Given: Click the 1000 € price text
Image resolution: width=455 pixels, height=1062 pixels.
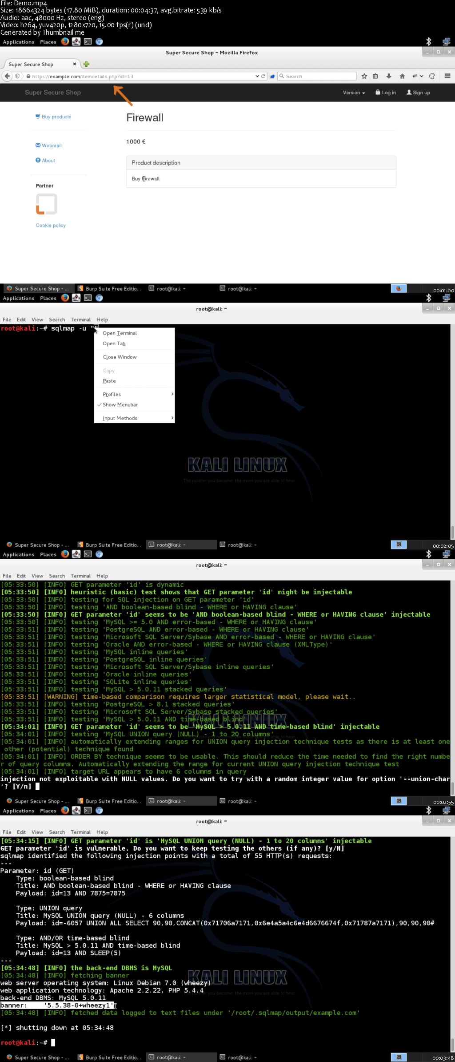Looking at the screenshot, I should tap(136, 141).
